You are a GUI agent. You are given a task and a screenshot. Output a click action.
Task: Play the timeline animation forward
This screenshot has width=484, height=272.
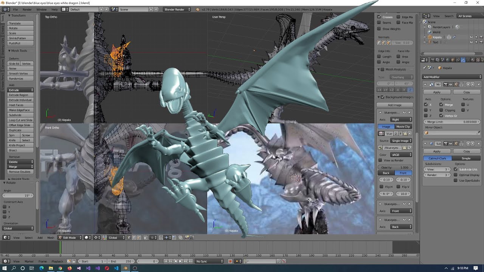pyautogui.click(x=180, y=261)
